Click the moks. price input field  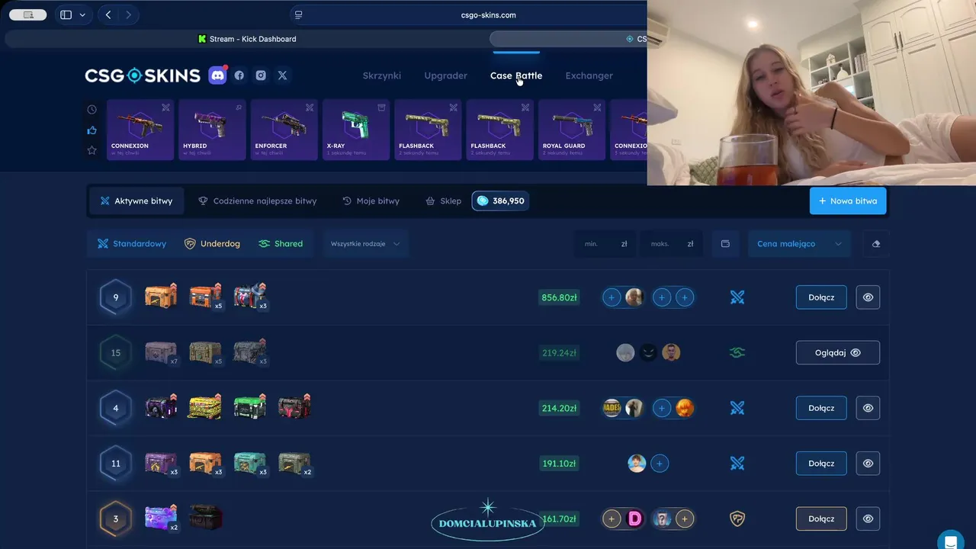(672, 244)
